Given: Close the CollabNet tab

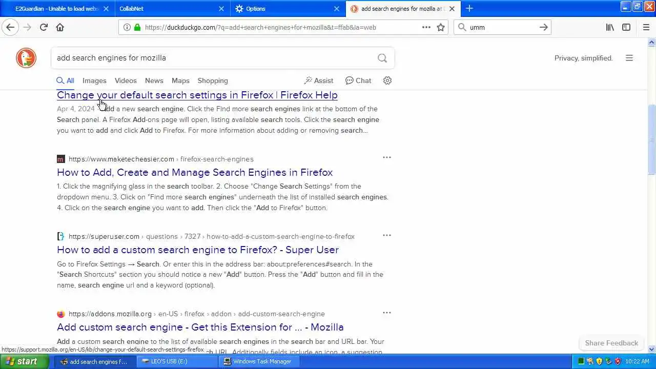Looking at the screenshot, I should [x=221, y=9].
